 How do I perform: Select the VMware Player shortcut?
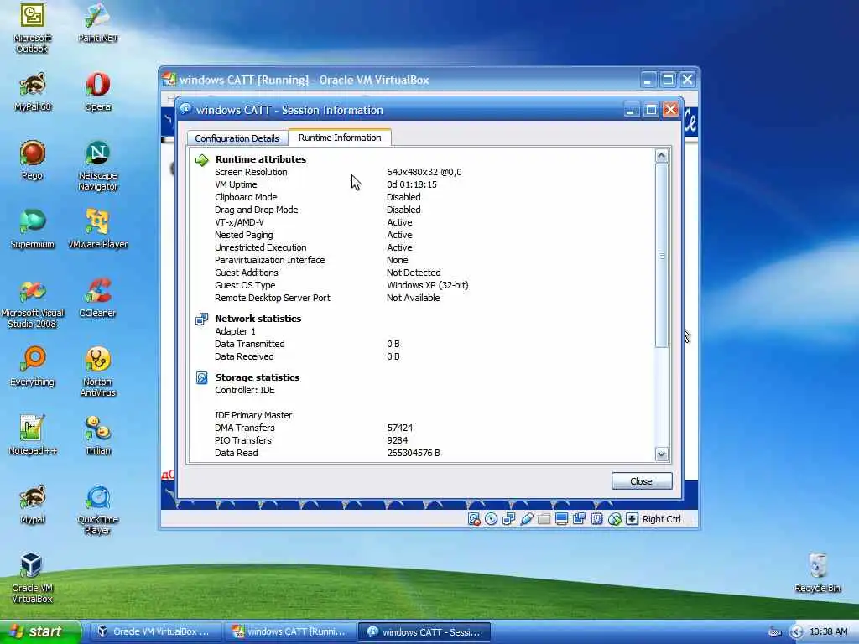[x=97, y=230]
